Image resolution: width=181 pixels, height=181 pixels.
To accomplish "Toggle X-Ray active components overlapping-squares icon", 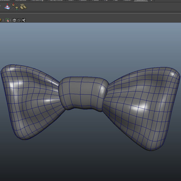I will 19,20.
